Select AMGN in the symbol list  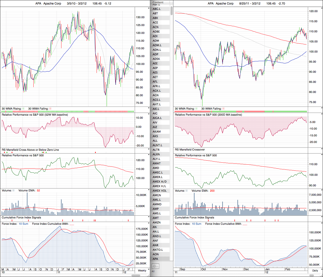(x=160, y=195)
